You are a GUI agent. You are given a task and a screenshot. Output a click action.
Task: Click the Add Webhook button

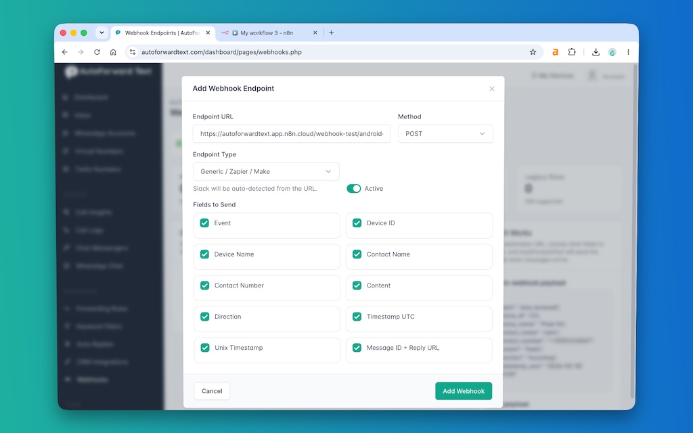point(464,391)
